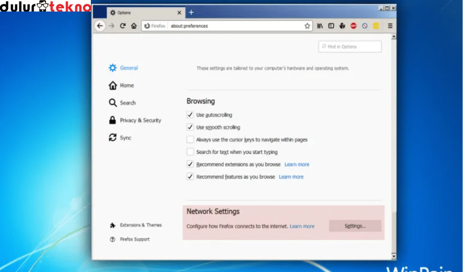Go back with the back arrow button
This screenshot has width=463, height=272.
(x=100, y=26)
